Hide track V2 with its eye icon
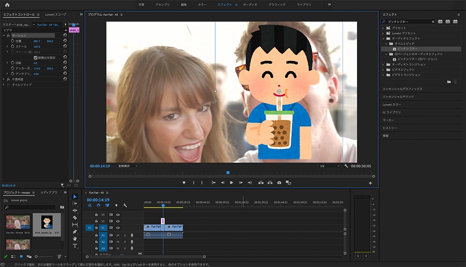Screen dimensions: 466x267 tap(118, 221)
